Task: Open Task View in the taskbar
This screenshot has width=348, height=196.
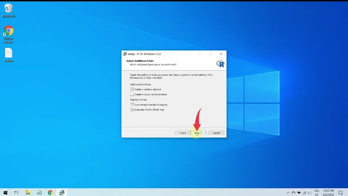Action: pyautogui.click(x=17, y=192)
